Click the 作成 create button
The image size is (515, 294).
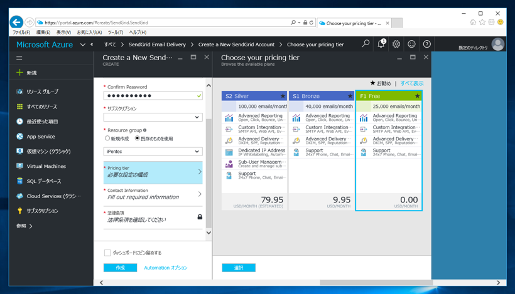[120, 268]
